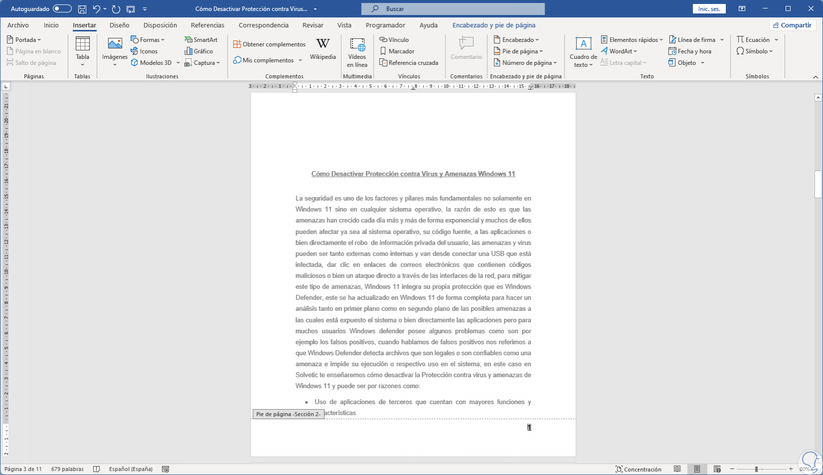Switch to Web Layout view
This screenshot has width=823, height=475.
pyautogui.click(x=717, y=469)
